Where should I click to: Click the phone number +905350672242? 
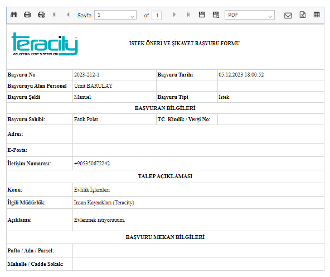(x=92, y=164)
